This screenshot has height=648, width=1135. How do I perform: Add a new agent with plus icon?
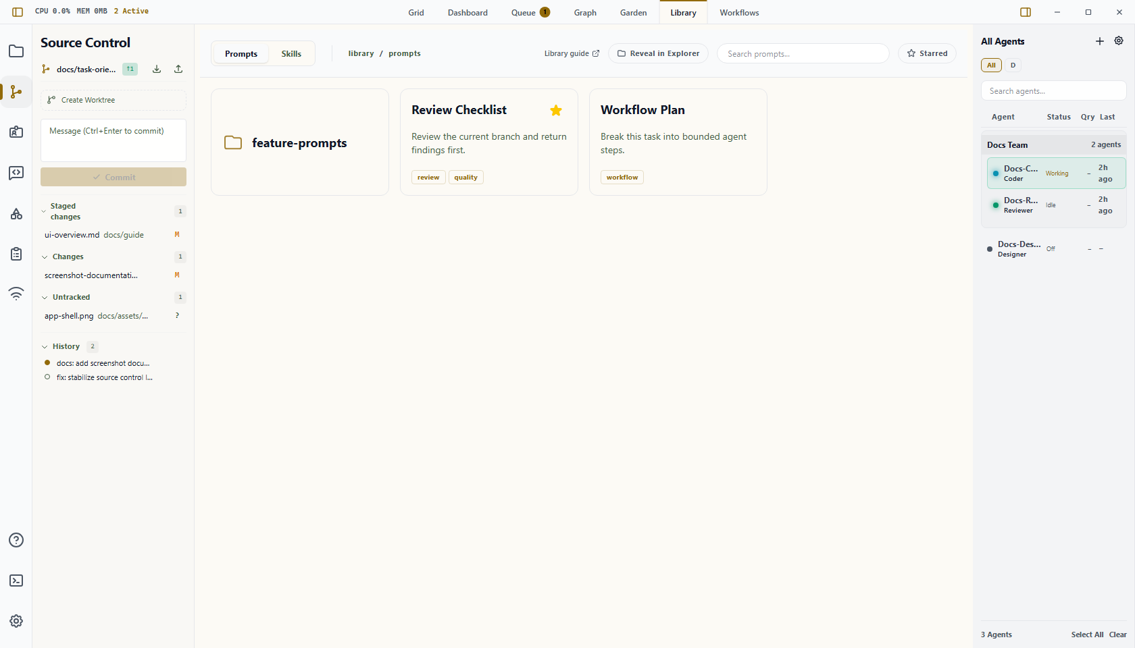[x=1100, y=41]
